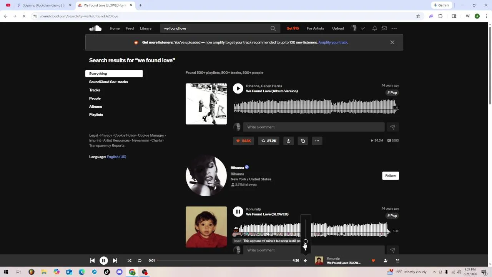
Task: Open the Library page
Action: (146, 28)
